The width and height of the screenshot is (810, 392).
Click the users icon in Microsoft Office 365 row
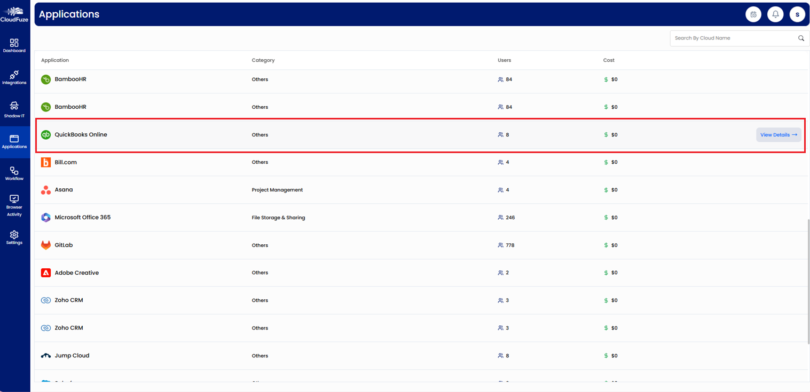pyautogui.click(x=500, y=217)
